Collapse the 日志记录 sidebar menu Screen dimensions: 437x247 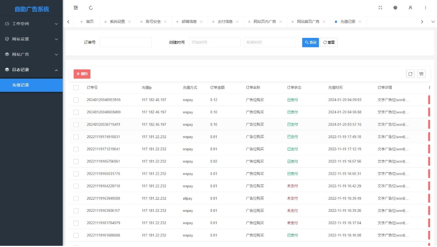tap(31, 69)
